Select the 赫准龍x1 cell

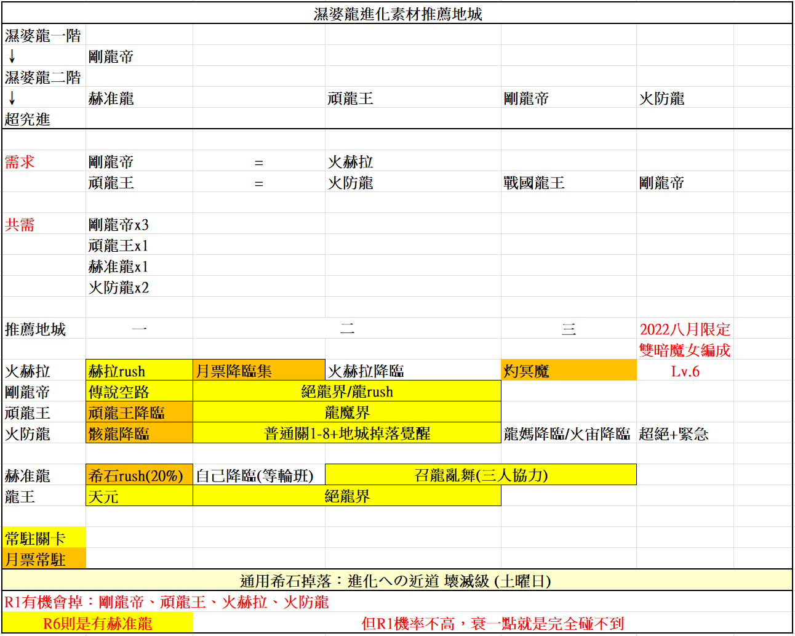pos(139,266)
